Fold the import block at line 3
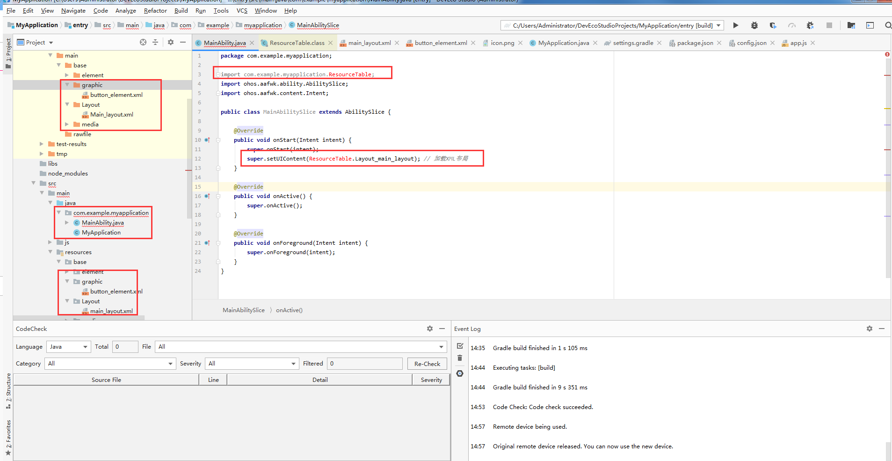The image size is (892, 461). click(218, 74)
